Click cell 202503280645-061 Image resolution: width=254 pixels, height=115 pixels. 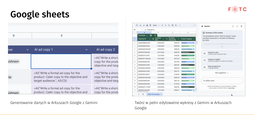144,43
